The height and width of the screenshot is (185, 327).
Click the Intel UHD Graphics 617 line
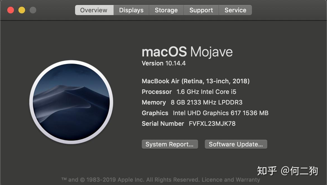click(x=205, y=113)
